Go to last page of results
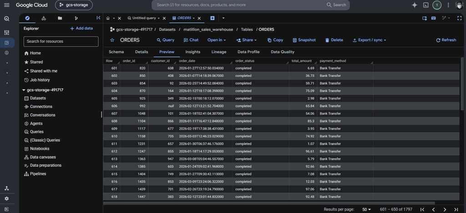Viewport: 466px width, 213px height. pyautogui.click(x=456, y=209)
